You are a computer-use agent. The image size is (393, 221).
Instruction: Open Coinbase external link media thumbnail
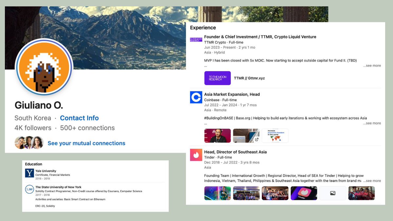coord(246,136)
